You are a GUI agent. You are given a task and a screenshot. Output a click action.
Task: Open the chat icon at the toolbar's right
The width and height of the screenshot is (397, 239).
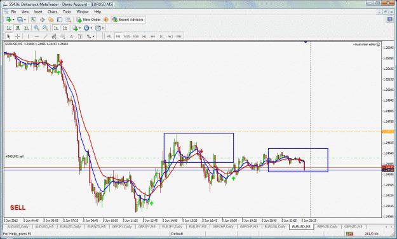pos(389,19)
